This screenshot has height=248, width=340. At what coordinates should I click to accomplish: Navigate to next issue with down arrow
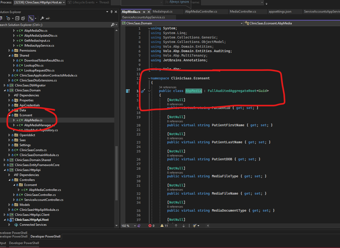[x=184, y=226]
